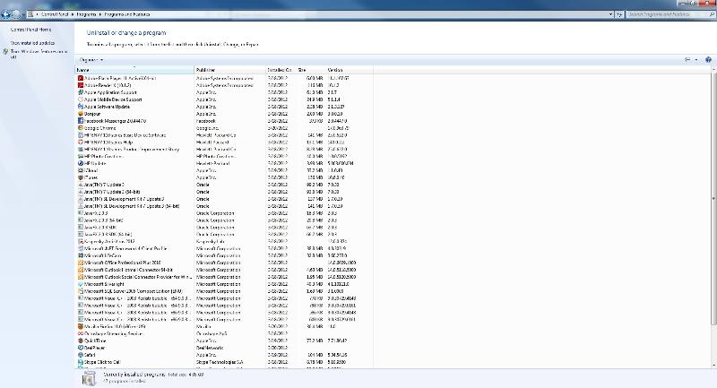The width and height of the screenshot is (717, 388).
Task: Open the Organize dropdown menu
Action: coord(91,60)
